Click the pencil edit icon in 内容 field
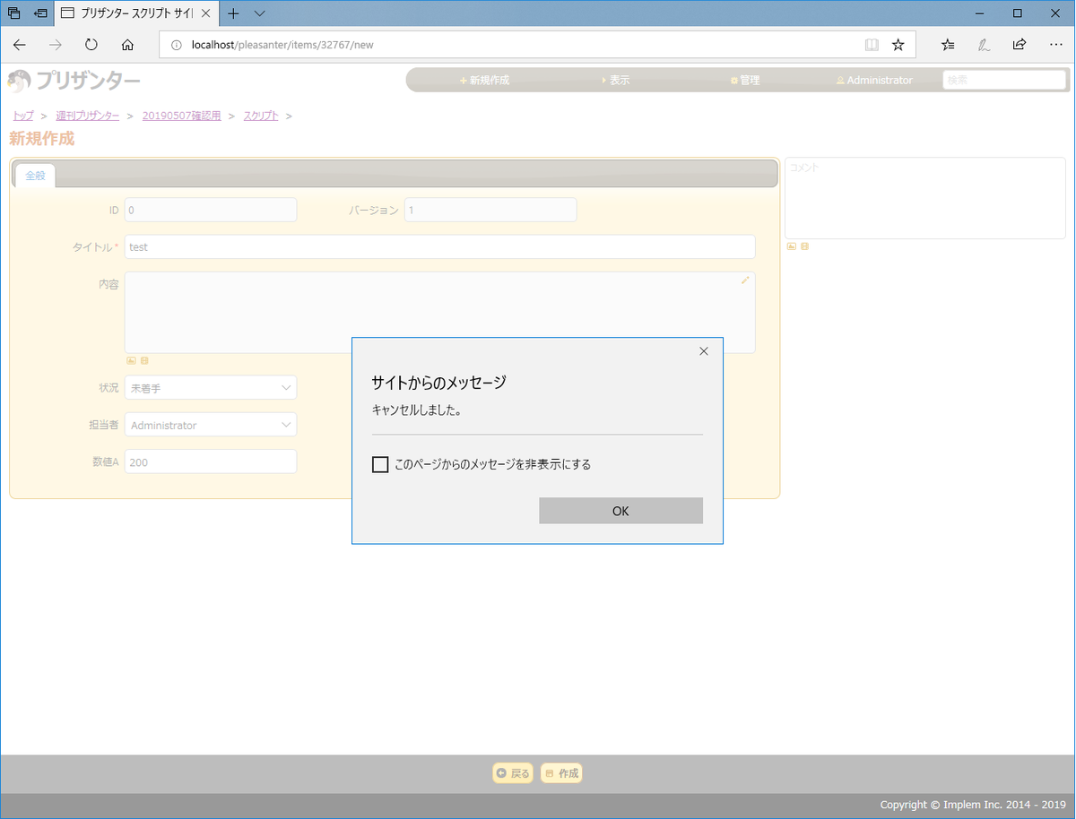1076x819 pixels. [745, 280]
